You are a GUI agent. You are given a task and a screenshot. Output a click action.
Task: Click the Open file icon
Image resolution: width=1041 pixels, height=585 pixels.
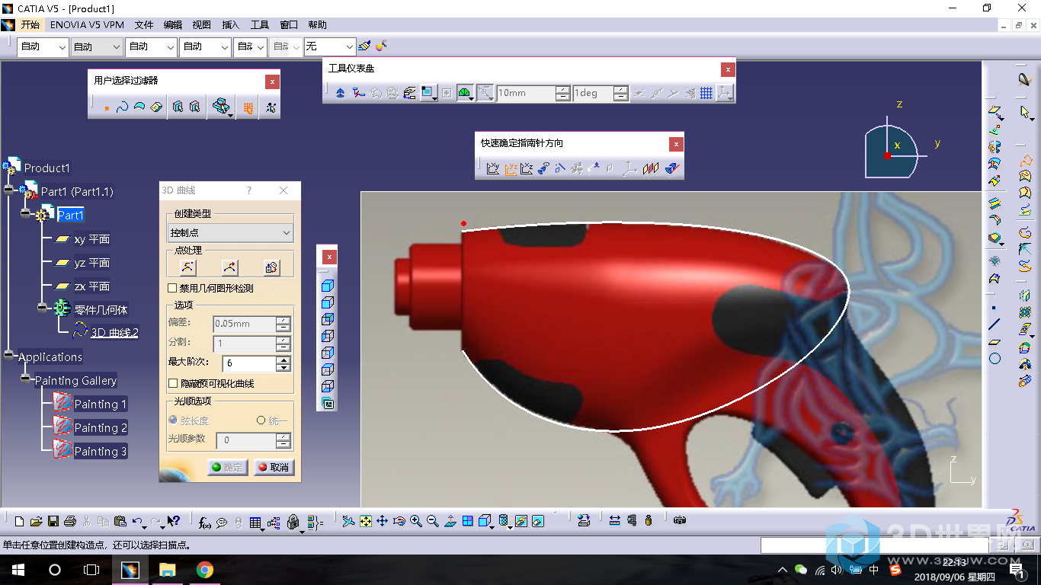pos(36,522)
